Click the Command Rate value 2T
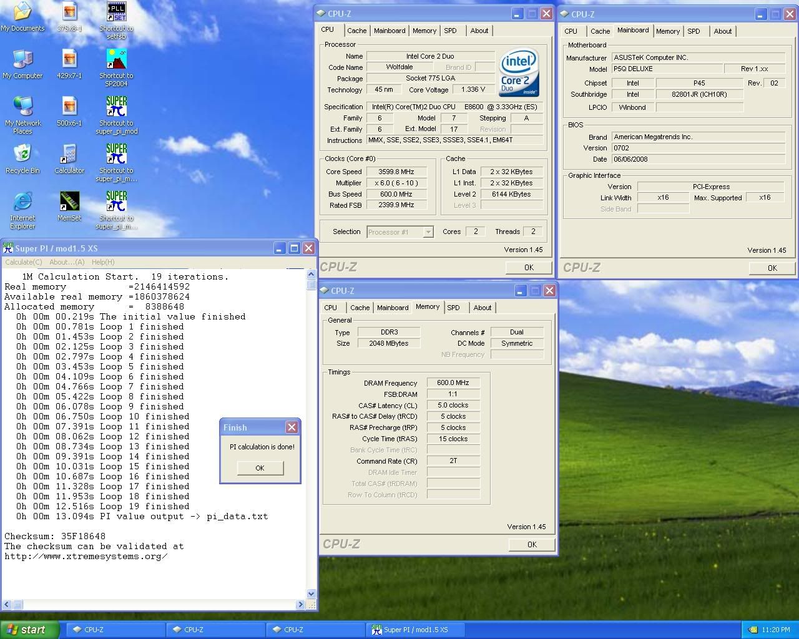 point(453,461)
